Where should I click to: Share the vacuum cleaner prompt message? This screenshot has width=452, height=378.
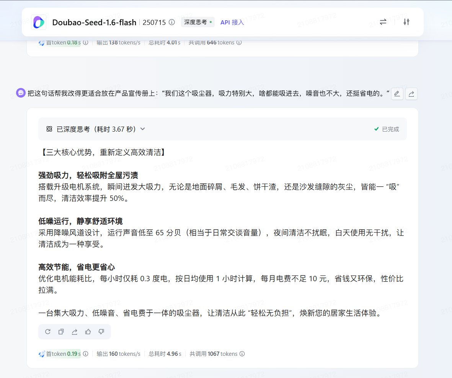411,94
